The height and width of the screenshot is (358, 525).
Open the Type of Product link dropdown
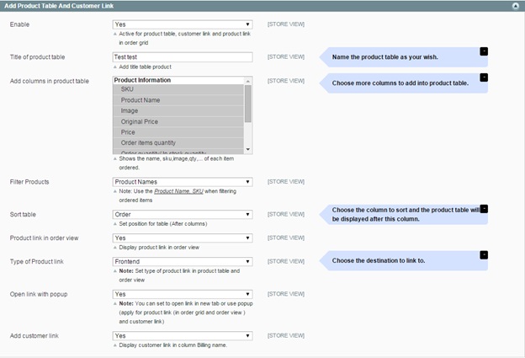click(183, 261)
